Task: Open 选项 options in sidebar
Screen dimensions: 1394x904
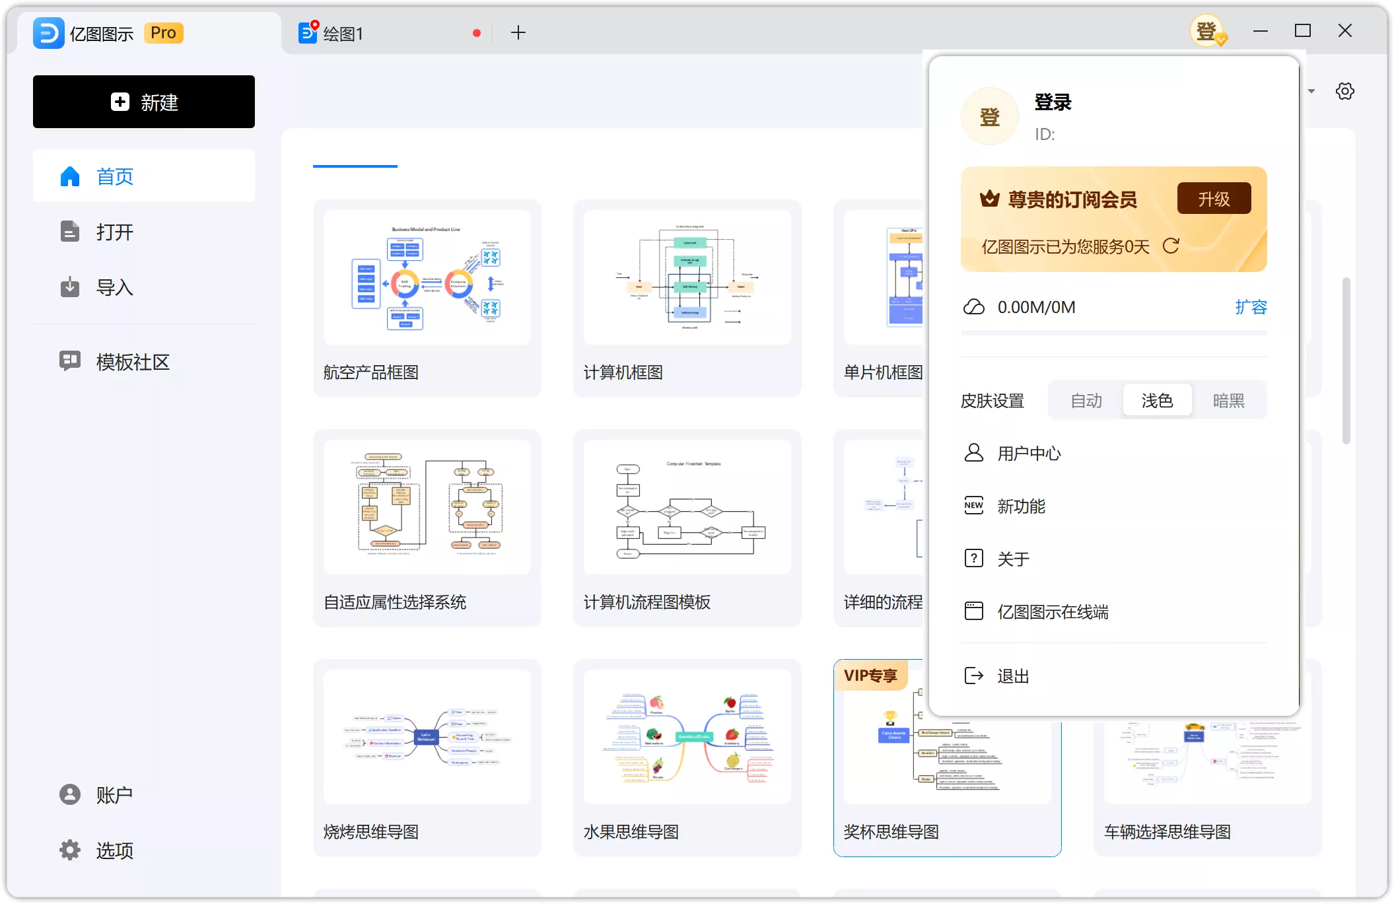Action: [143, 850]
